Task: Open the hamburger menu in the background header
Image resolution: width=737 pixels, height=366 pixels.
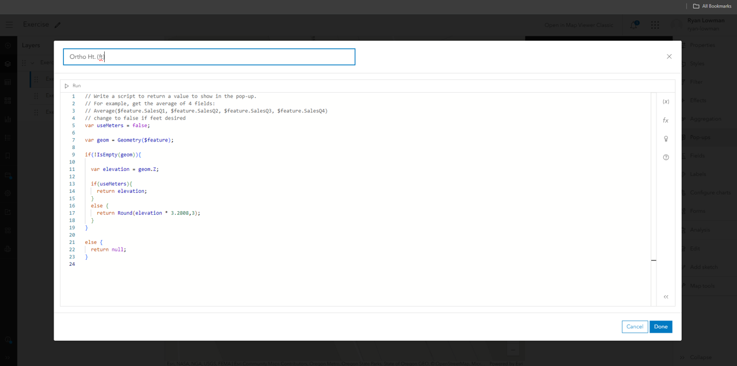Action: [9, 25]
